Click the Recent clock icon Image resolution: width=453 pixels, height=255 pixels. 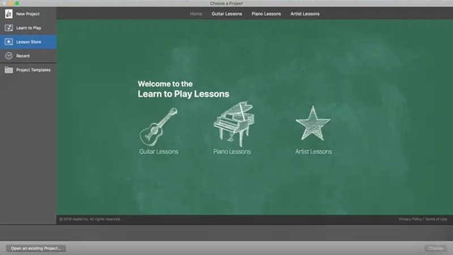[8, 56]
